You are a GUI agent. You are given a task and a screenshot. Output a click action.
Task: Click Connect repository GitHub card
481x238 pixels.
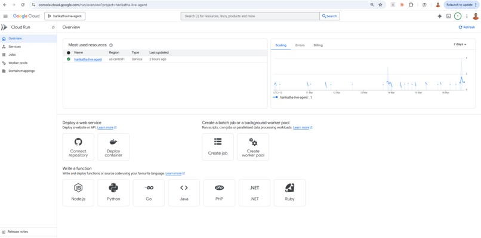coord(78,147)
